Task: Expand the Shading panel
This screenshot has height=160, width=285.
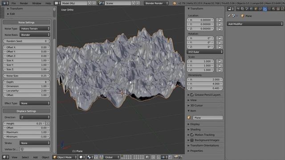Action: tap(195, 129)
